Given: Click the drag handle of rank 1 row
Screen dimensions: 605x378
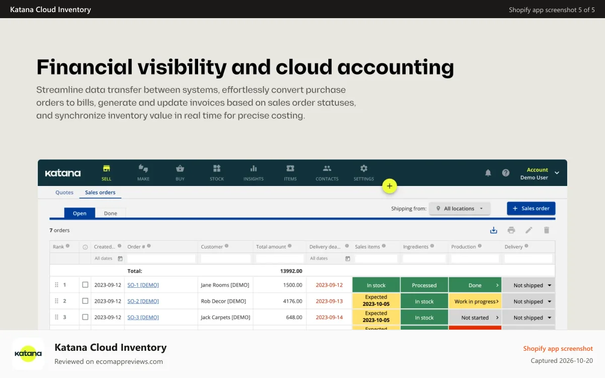Looking at the screenshot, I should pos(56,285).
